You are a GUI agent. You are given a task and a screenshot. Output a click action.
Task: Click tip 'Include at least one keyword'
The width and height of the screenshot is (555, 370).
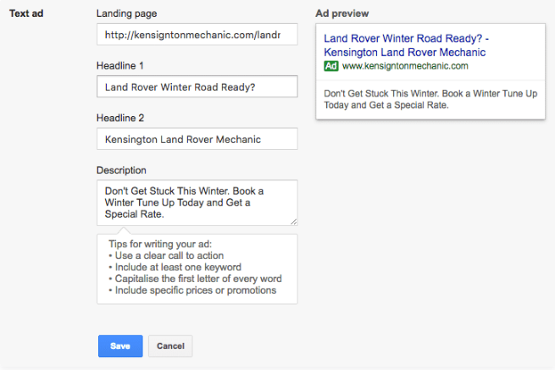pyautogui.click(x=175, y=267)
